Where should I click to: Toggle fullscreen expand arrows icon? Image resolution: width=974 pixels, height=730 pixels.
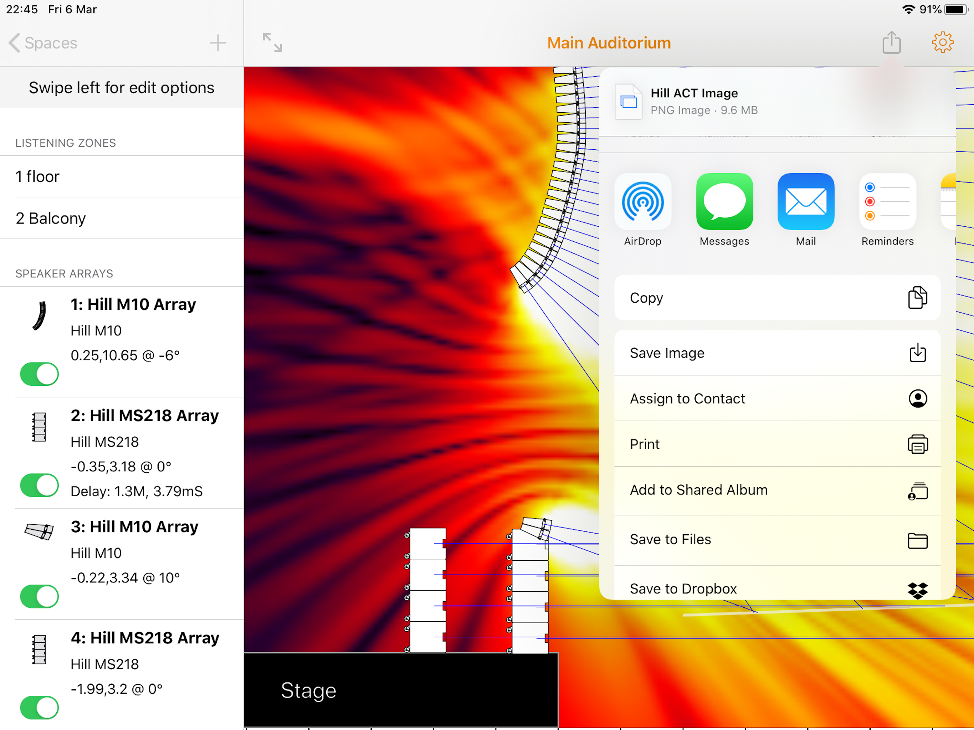(272, 42)
